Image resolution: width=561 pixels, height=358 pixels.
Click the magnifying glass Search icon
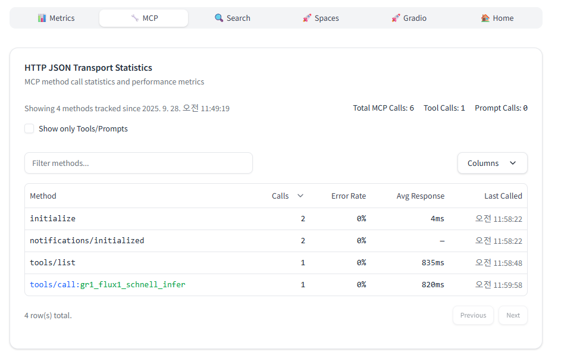[219, 18]
